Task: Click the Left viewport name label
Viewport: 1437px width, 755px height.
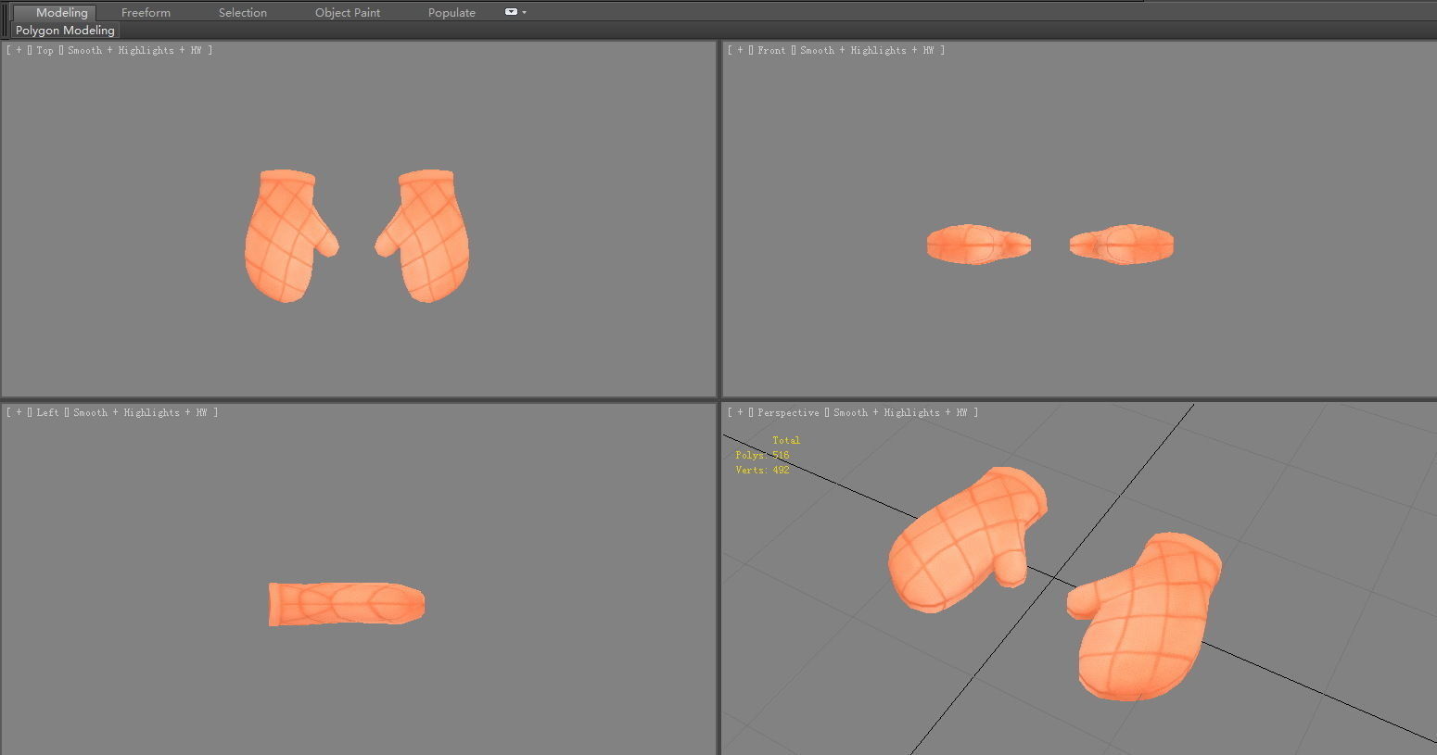Action: pos(47,412)
